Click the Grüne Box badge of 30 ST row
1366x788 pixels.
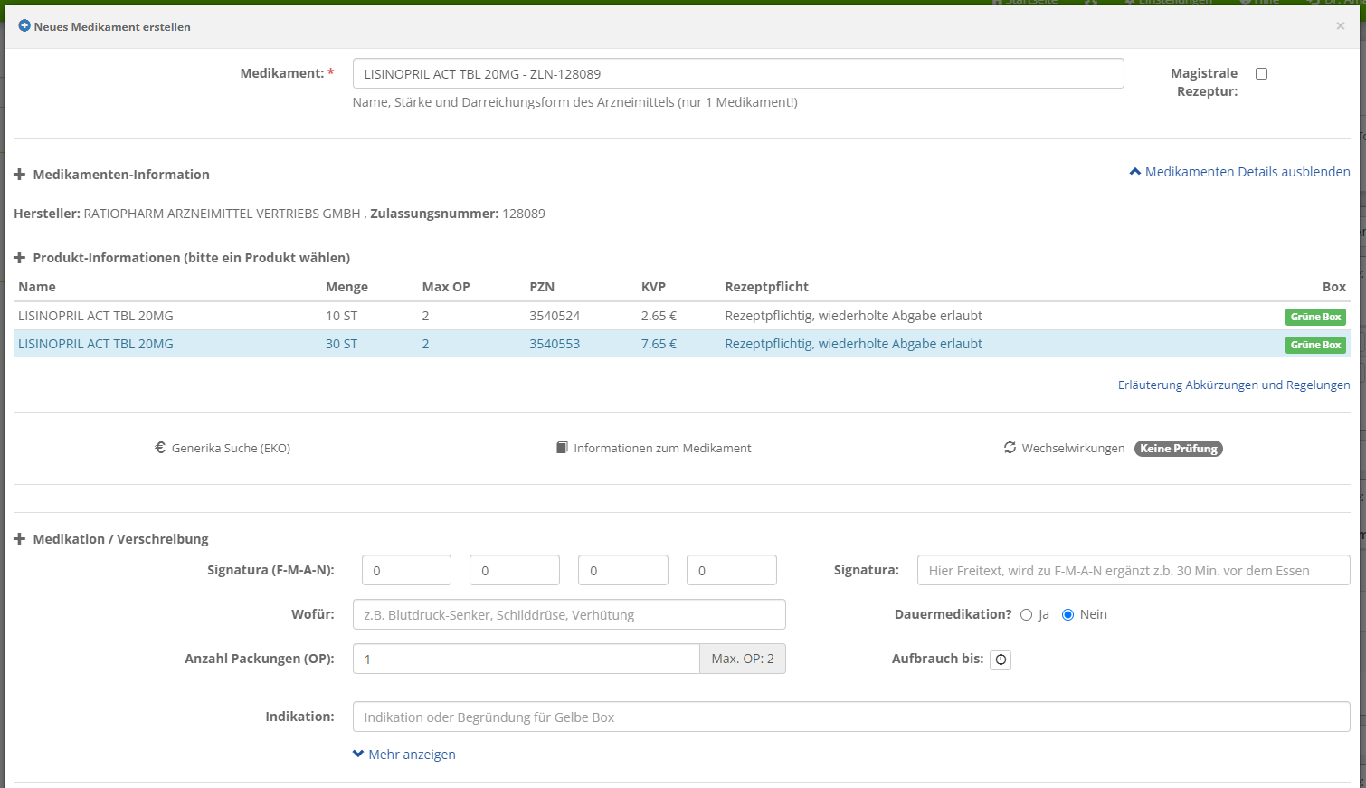(x=1315, y=345)
